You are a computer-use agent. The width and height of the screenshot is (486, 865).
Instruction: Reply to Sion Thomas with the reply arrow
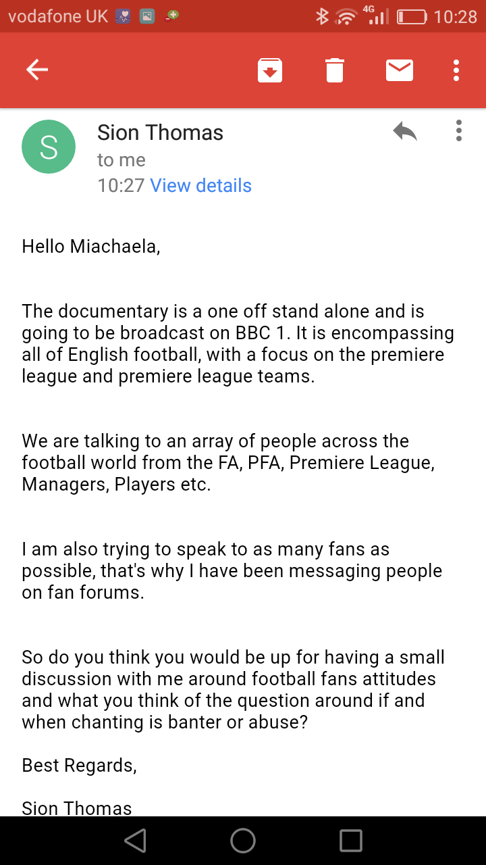tap(405, 131)
